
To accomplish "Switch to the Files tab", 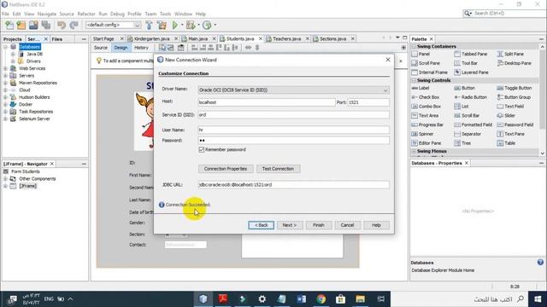I will tap(57, 39).
